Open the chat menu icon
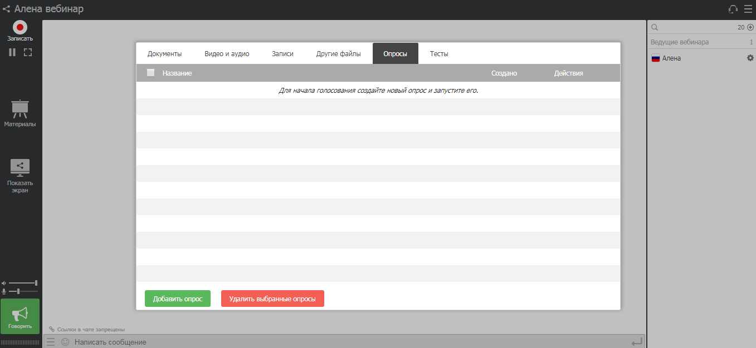The width and height of the screenshot is (756, 348). click(x=51, y=342)
